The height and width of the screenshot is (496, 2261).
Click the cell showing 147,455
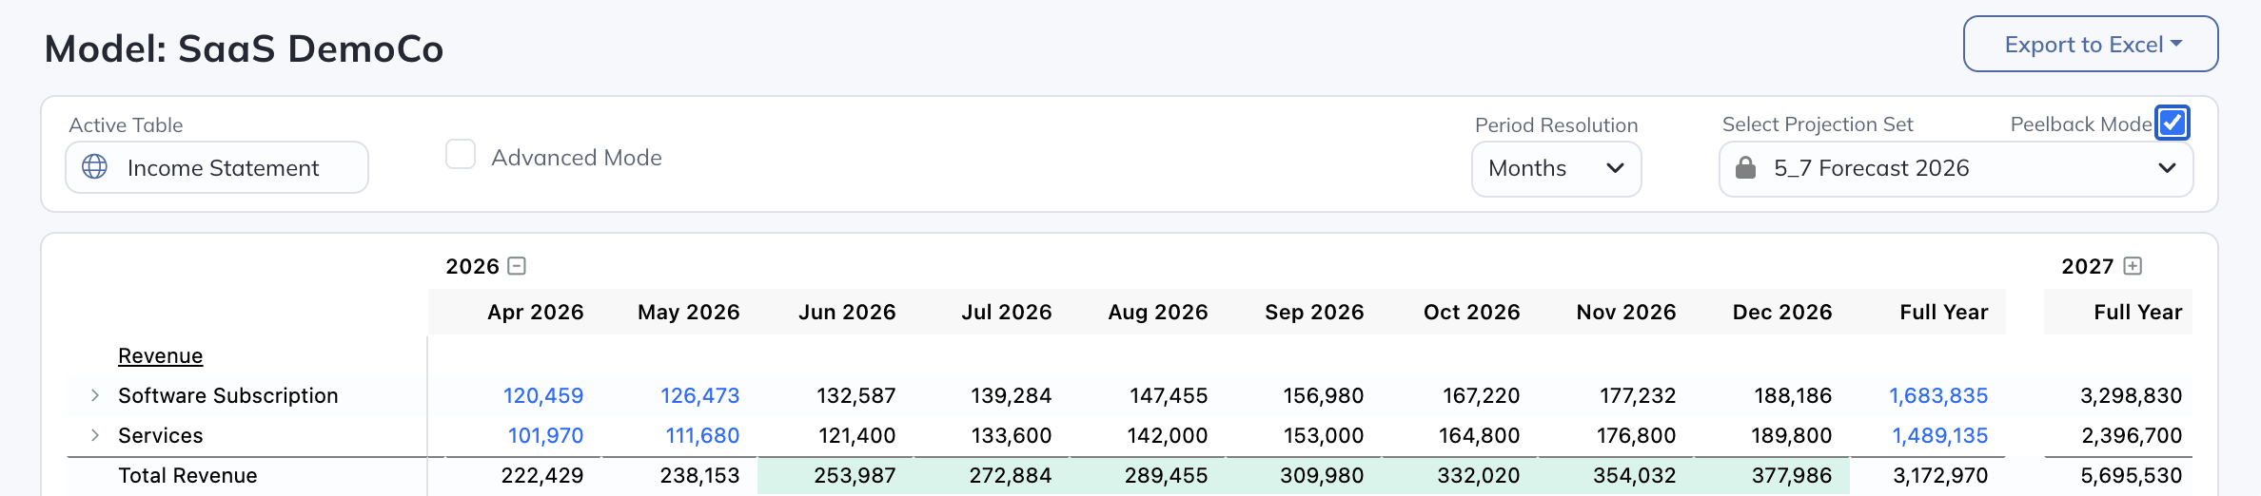(x=1169, y=395)
